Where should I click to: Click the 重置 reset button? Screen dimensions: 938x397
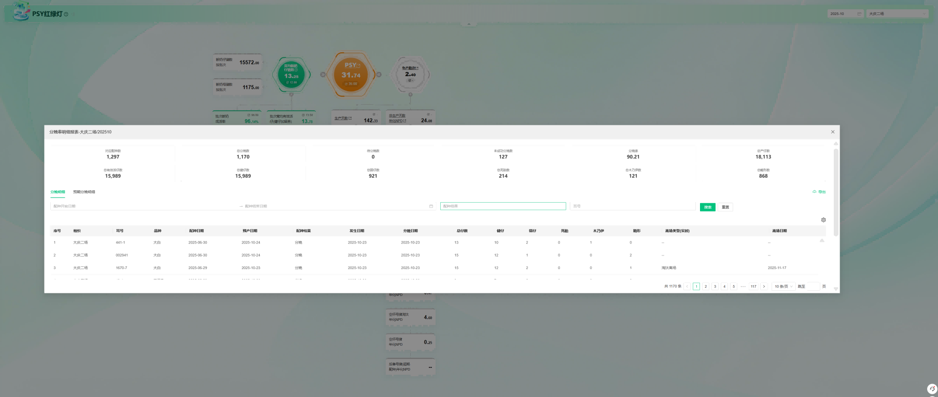(725, 207)
